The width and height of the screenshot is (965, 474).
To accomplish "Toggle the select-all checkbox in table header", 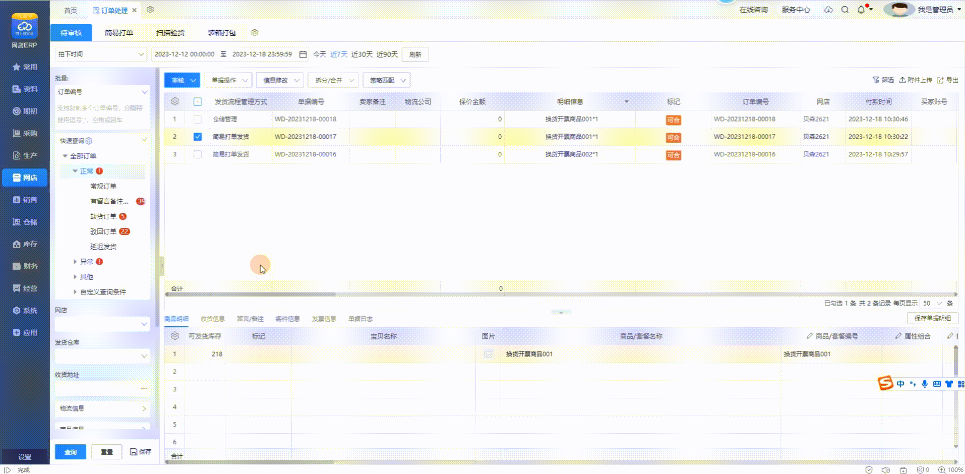I will click(x=198, y=102).
